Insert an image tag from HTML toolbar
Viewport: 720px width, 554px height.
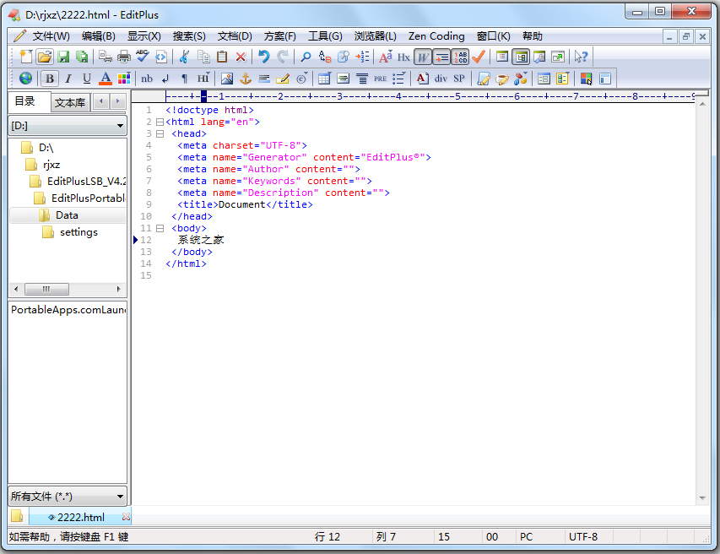(227, 78)
